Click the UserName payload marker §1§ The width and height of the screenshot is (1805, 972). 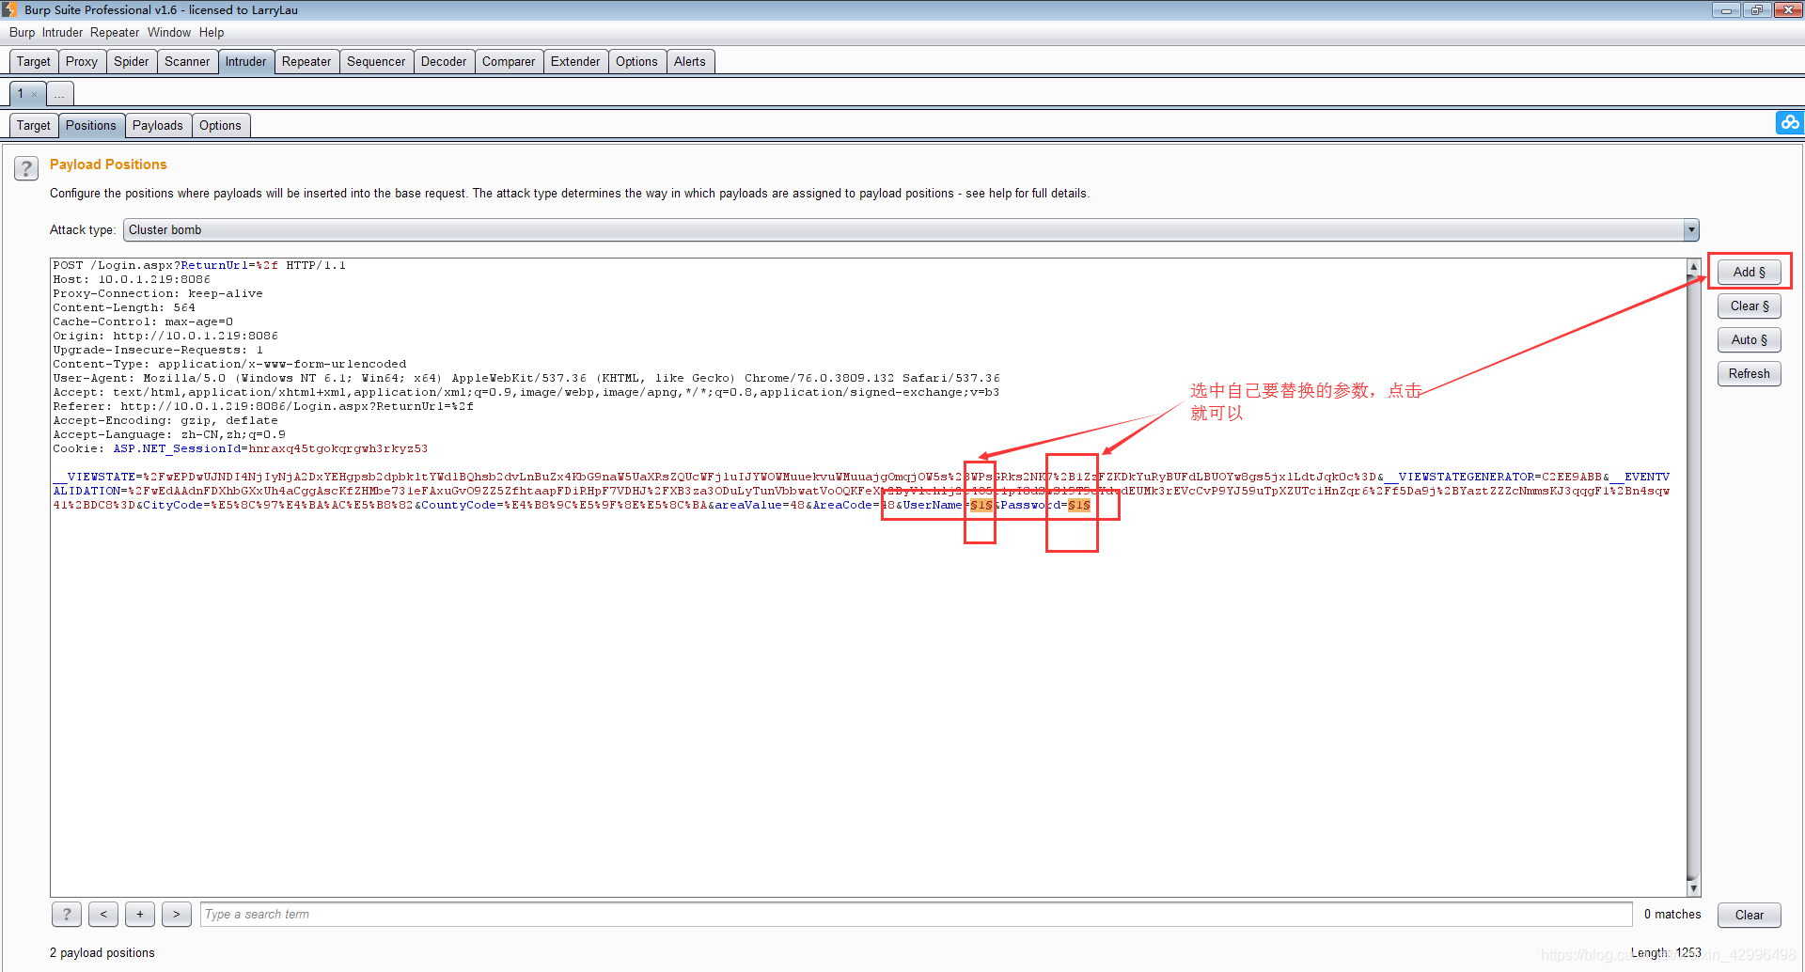pos(981,505)
